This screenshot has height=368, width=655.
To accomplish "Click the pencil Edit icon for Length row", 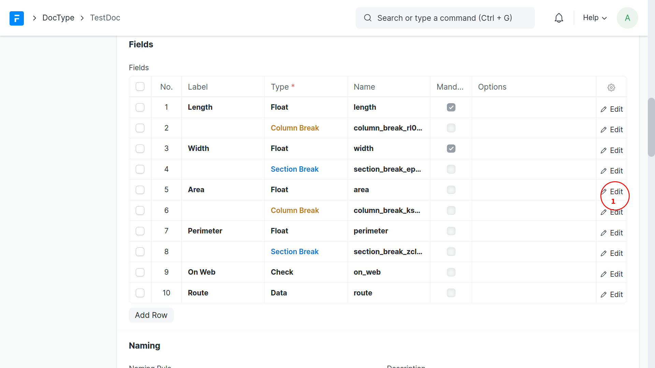I will click(x=604, y=109).
